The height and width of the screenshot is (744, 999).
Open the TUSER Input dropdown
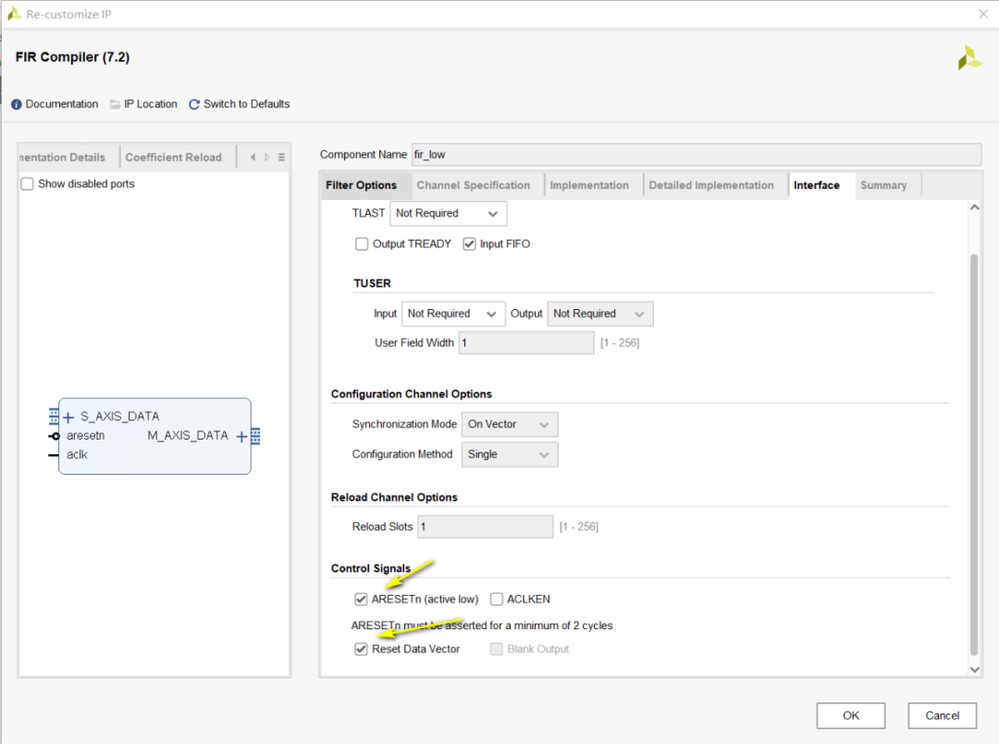(x=453, y=314)
